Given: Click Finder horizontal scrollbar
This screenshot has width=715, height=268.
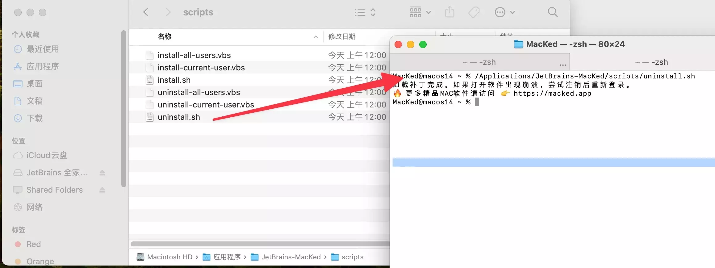Looking at the screenshot, I should (x=260, y=244).
